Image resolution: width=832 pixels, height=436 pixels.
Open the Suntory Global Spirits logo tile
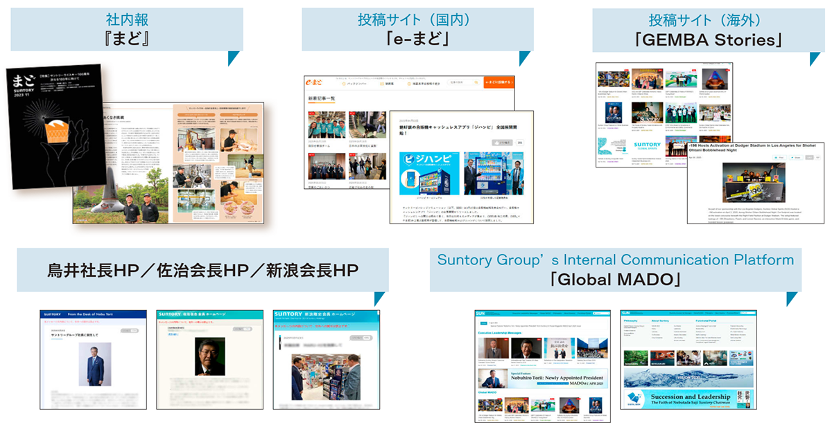[x=648, y=147]
